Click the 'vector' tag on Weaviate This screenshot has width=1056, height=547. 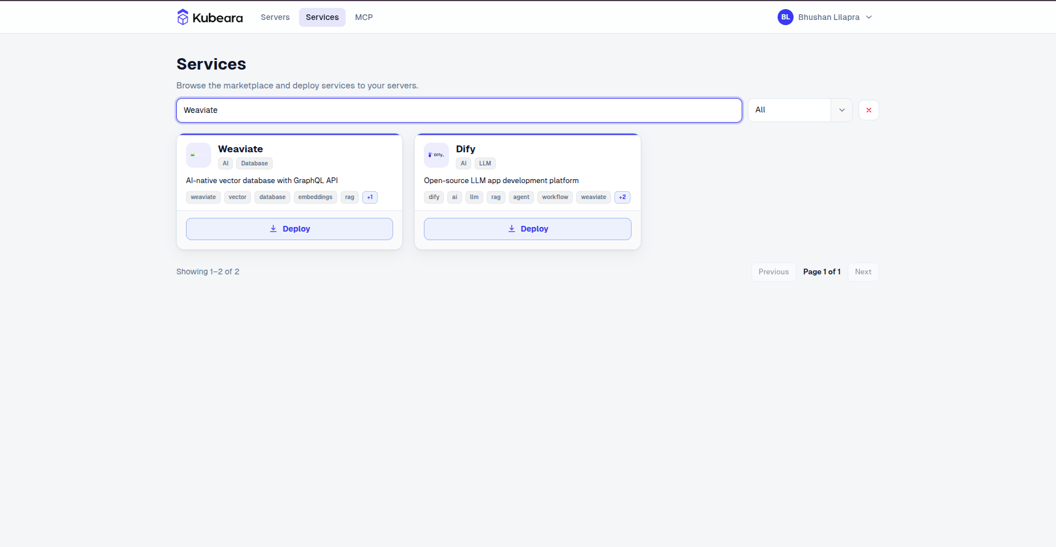click(237, 197)
